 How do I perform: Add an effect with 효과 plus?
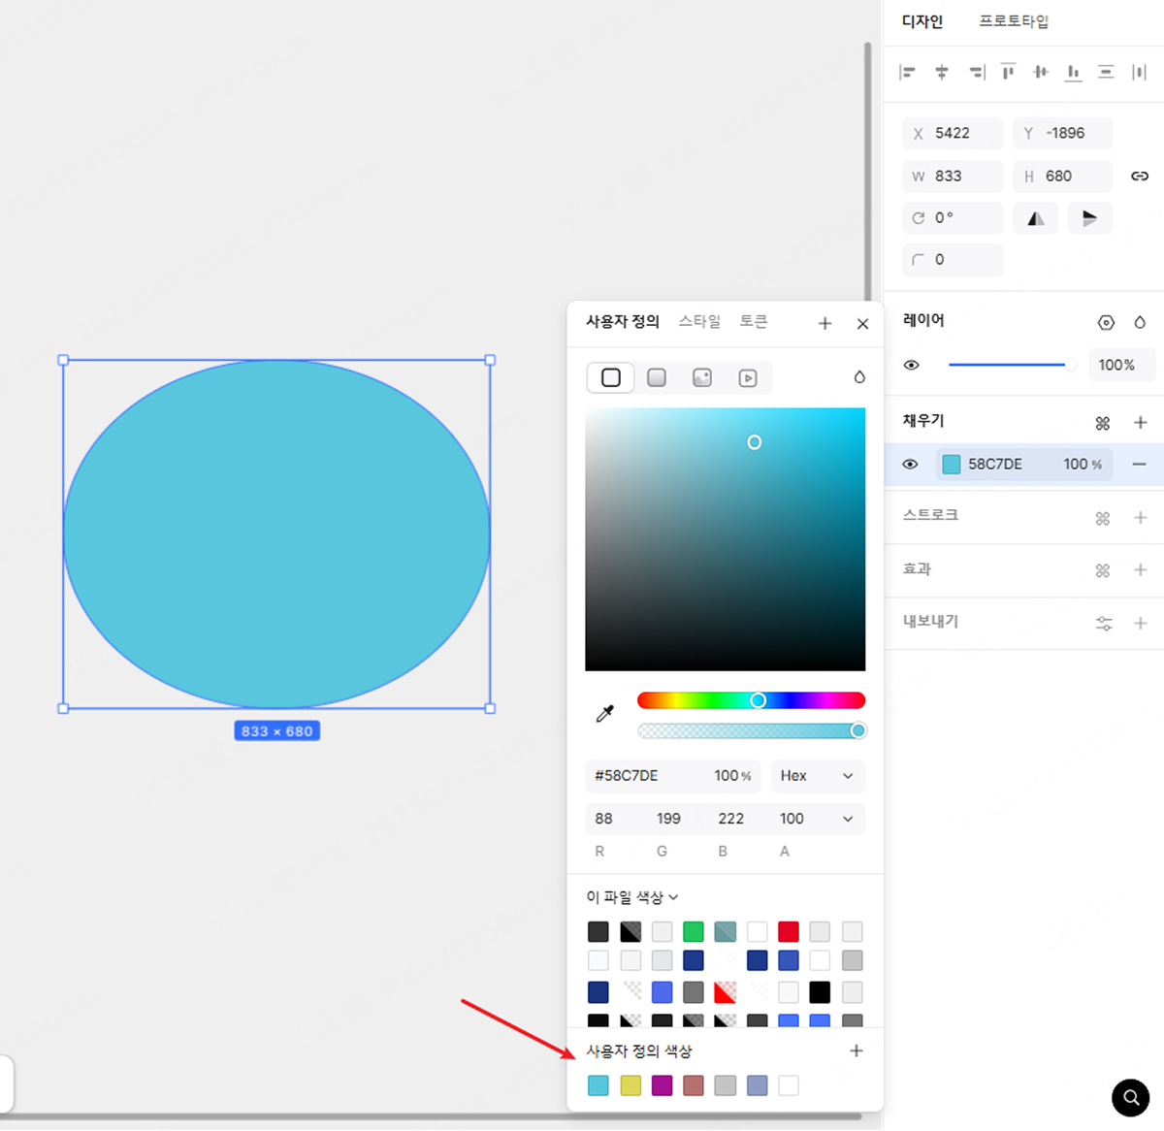click(1140, 570)
